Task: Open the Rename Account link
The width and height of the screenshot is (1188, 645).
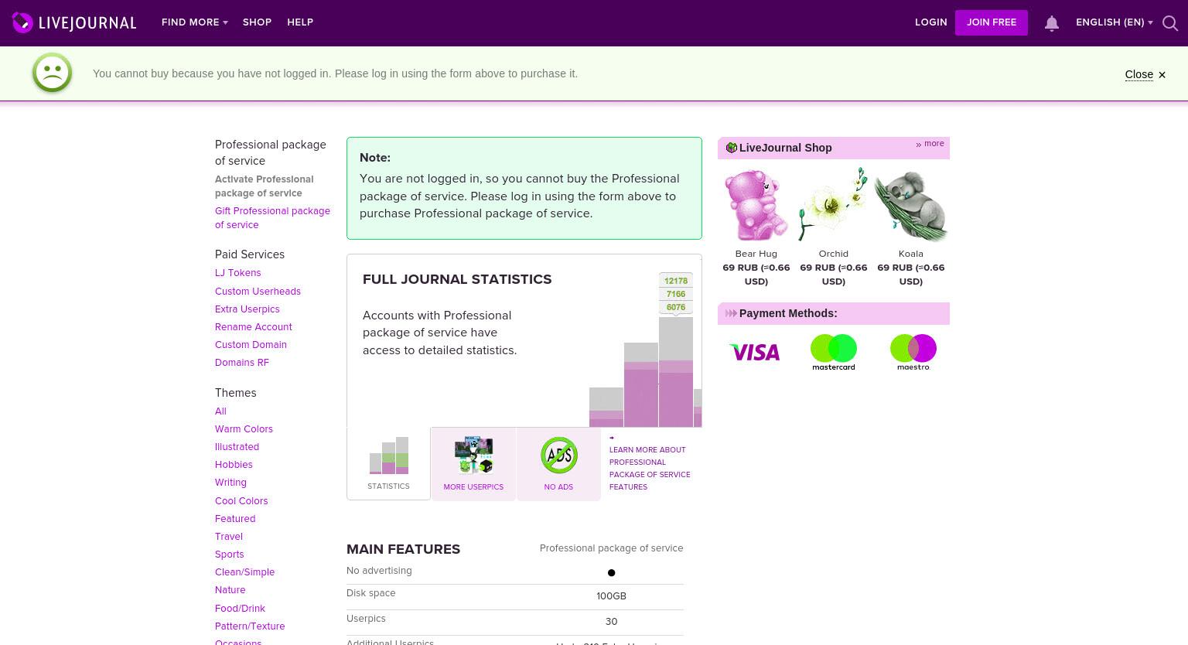Action: click(x=254, y=327)
